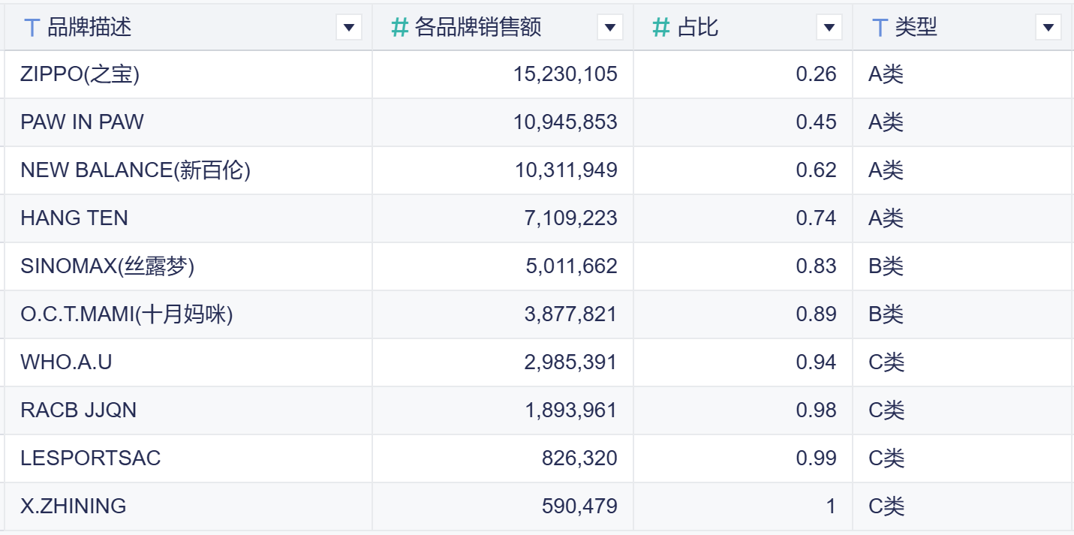Open the 占比 column dropdown arrow

pos(829,28)
